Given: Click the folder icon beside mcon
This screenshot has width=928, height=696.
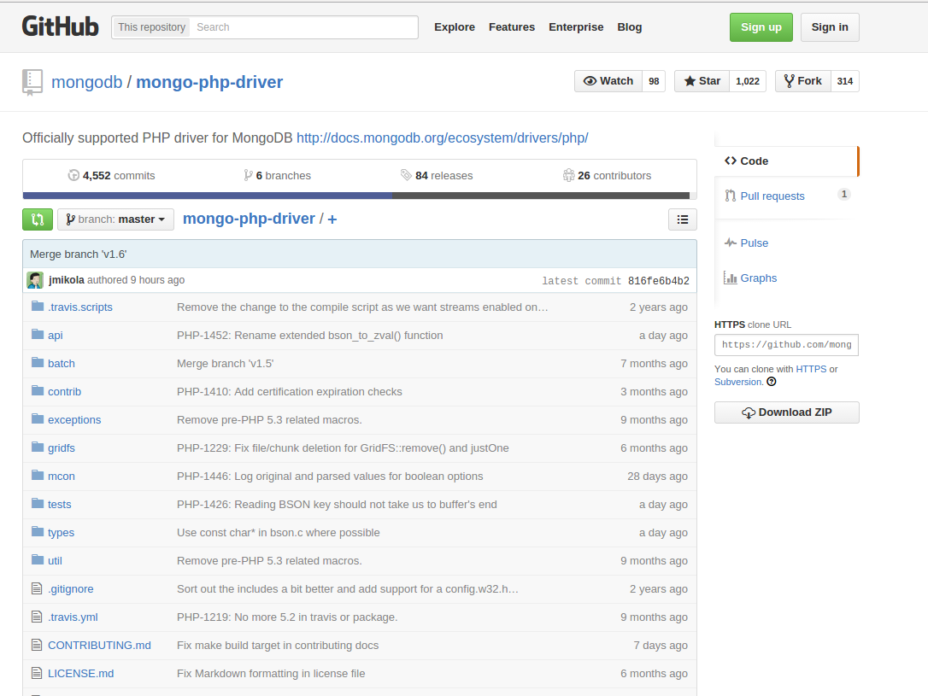Looking at the screenshot, I should click(38, 475).
